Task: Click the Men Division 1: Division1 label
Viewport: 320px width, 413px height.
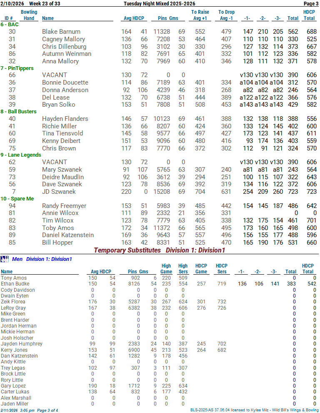Action: tap(42, 259)
